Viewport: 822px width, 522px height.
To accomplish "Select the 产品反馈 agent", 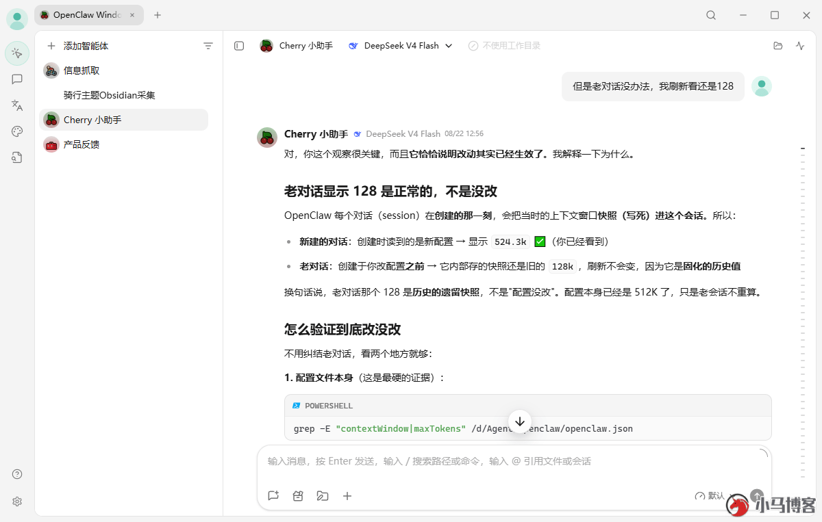I will pyautogui.click(x=123, y=144).
